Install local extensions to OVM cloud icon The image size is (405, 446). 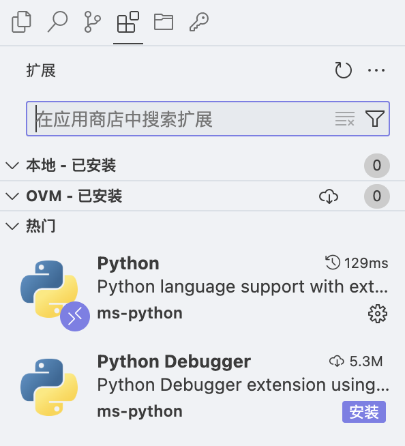click(329, 196)
